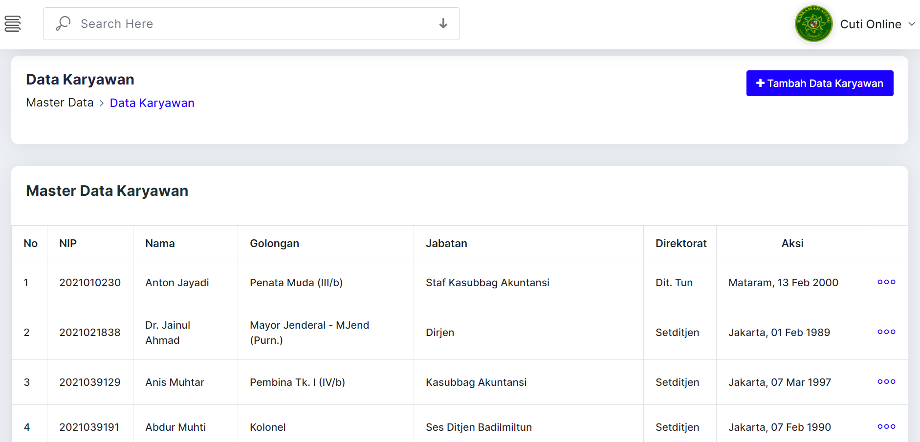Click the Direktorat column header
920x442 pixels.
[680, 243]
